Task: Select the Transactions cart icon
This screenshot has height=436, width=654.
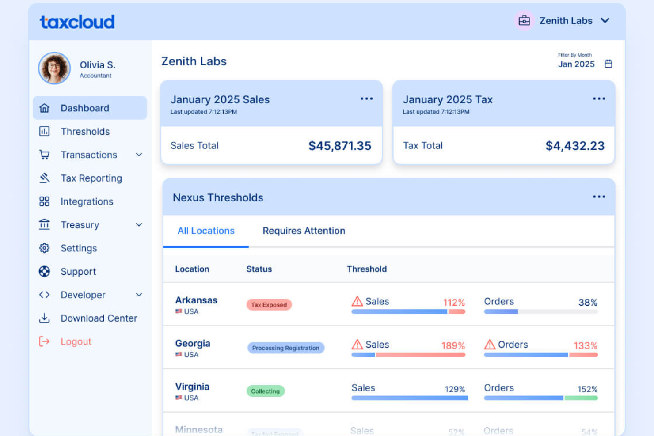Action: coord(45,155)
